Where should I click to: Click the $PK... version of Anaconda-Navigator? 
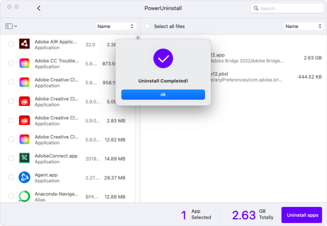[x=91, y=197]
